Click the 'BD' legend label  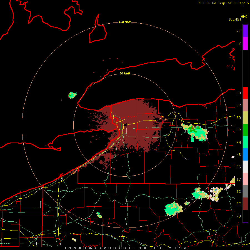point(239,118)
